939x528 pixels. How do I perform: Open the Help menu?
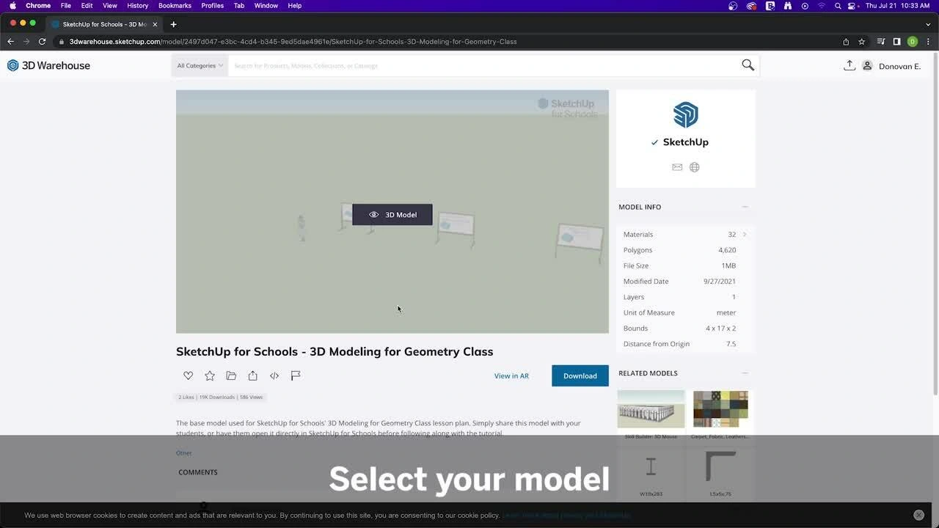tap(295, 5)
